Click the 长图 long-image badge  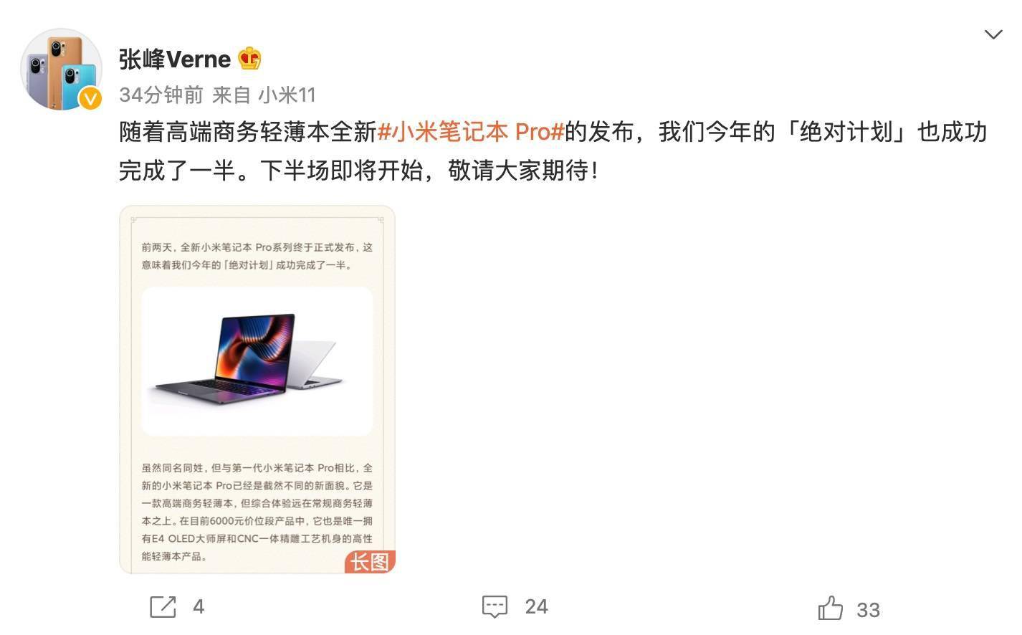tap(370, 562)
